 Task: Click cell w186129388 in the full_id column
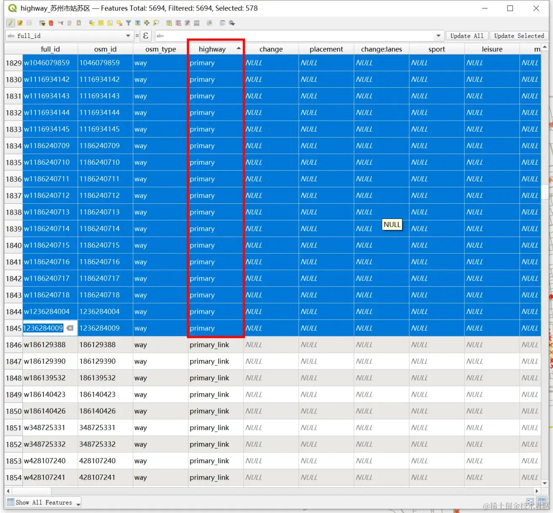click(x=50, y=345)
